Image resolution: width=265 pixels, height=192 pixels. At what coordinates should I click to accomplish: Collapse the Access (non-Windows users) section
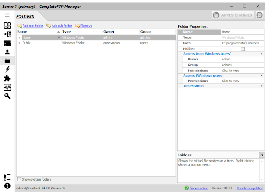pyautogui.click(x=261, y=54)
